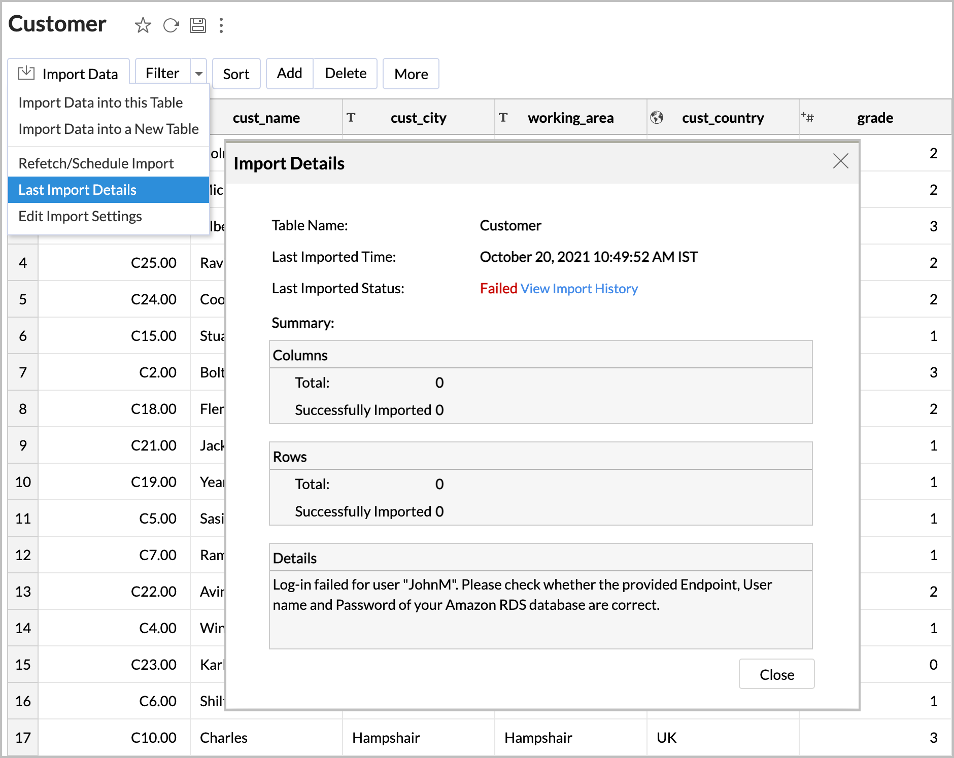Viewport: 954px width, 758px height.
Task: Choose Import Data into a New Table
Action: [x=109, y=129]
